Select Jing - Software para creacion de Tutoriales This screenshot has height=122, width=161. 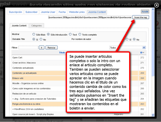tap(34, 99)
